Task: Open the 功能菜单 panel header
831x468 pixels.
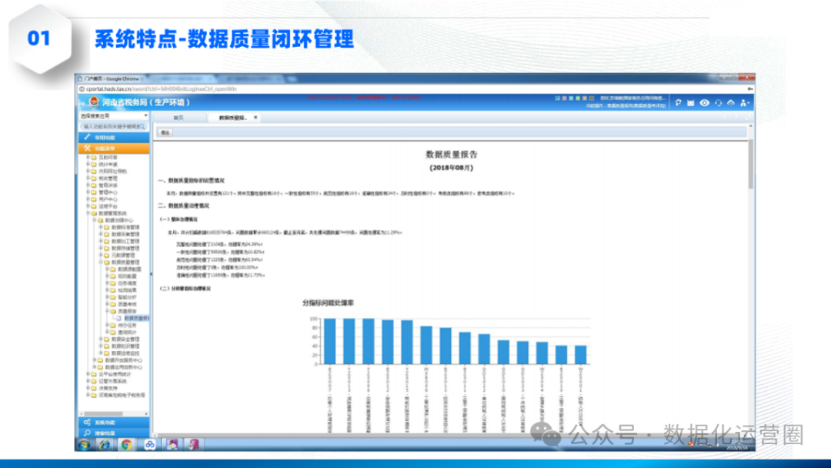Action: pyautogui.click(x=114, y=149)
